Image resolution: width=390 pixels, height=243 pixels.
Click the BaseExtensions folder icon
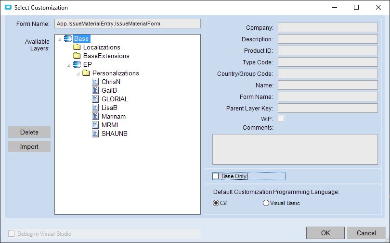coord(77,56)
